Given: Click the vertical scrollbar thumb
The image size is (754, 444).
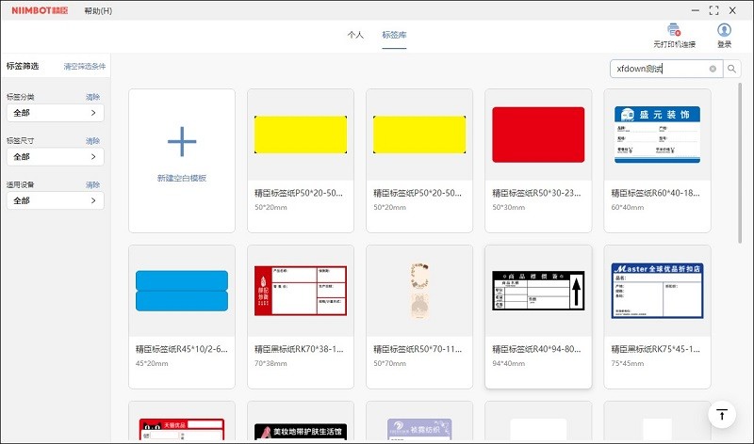Looking at the screenshot, I should 740,162.
